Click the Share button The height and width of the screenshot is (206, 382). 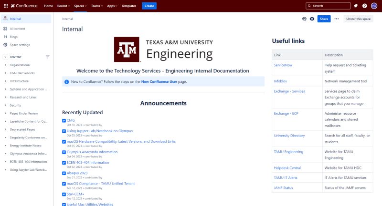click(x=324, y=19)
